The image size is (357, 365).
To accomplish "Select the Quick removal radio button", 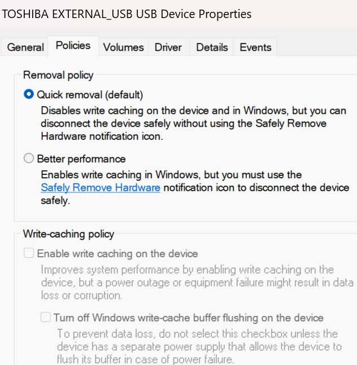I will 29,94.
